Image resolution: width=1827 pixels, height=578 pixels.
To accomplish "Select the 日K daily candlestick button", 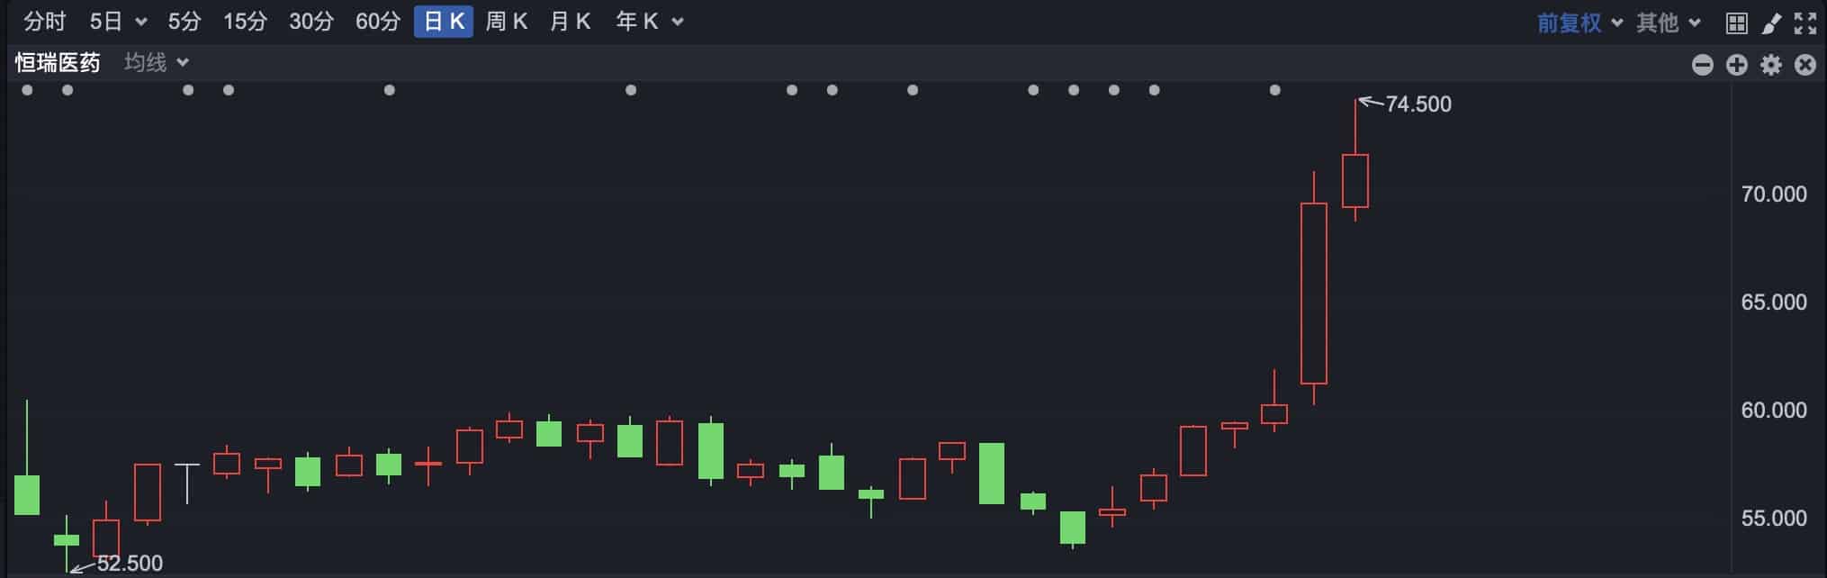I will (443, 20).
